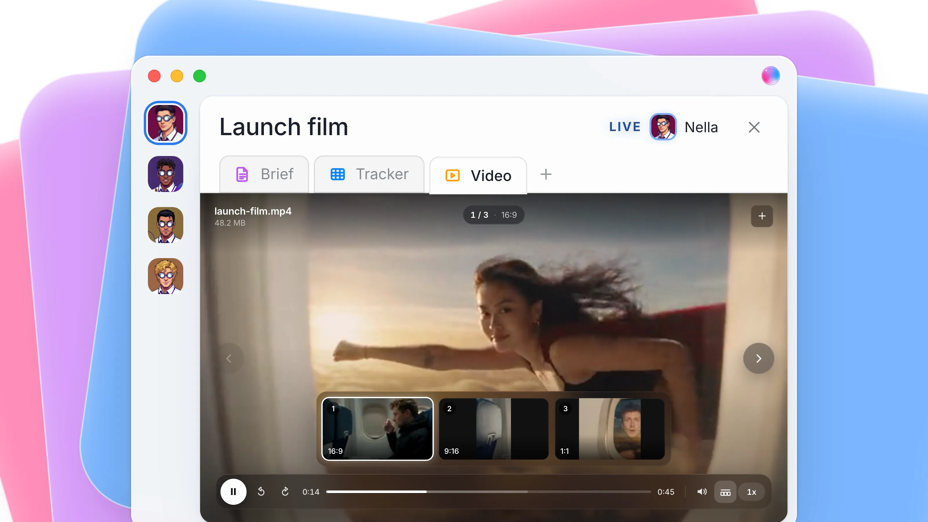Skip forward with the forward icon
The image size is (928, 522).
(285, 492)
